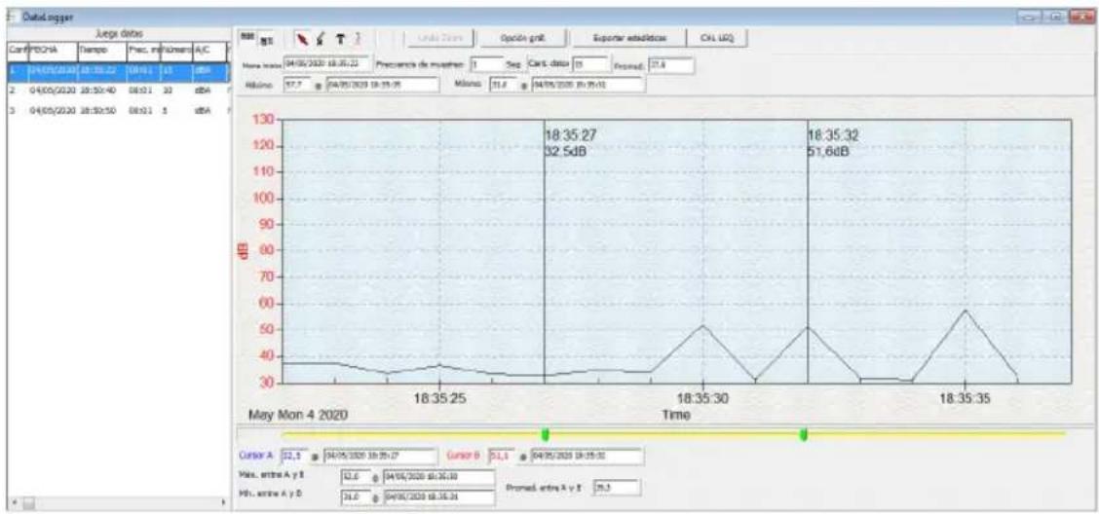
Task: Click the Cursor B timestamp field
Action: pyautogui.click(x=587, y=457)
